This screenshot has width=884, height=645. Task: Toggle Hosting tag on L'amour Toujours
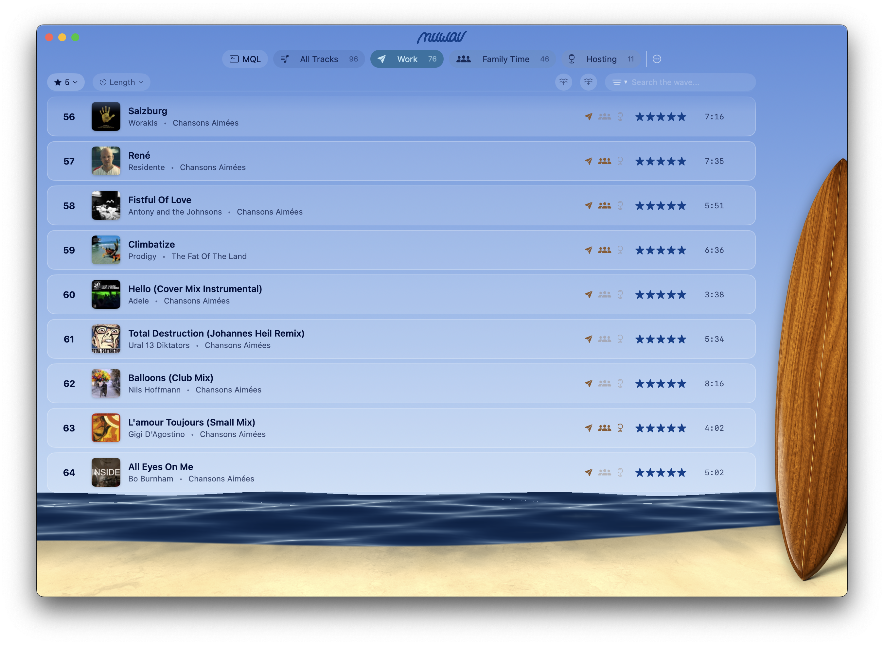click(620, 428)
